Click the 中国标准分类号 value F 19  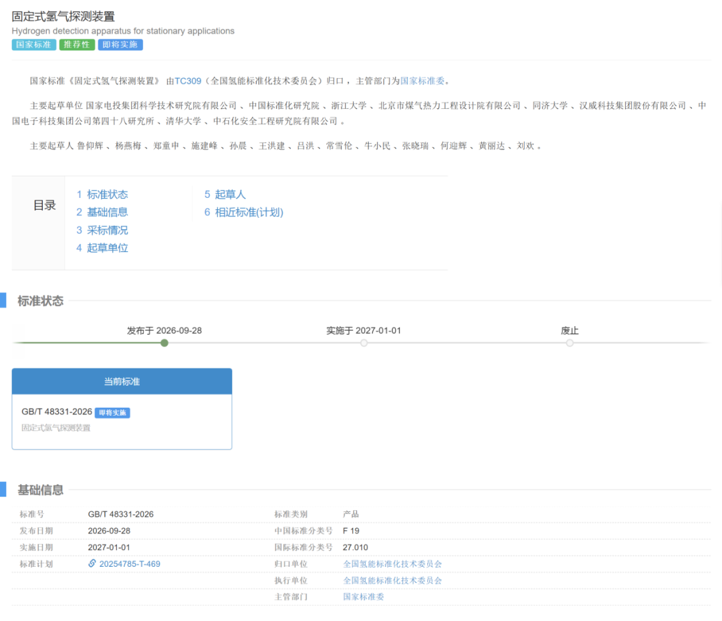[351, 531]
